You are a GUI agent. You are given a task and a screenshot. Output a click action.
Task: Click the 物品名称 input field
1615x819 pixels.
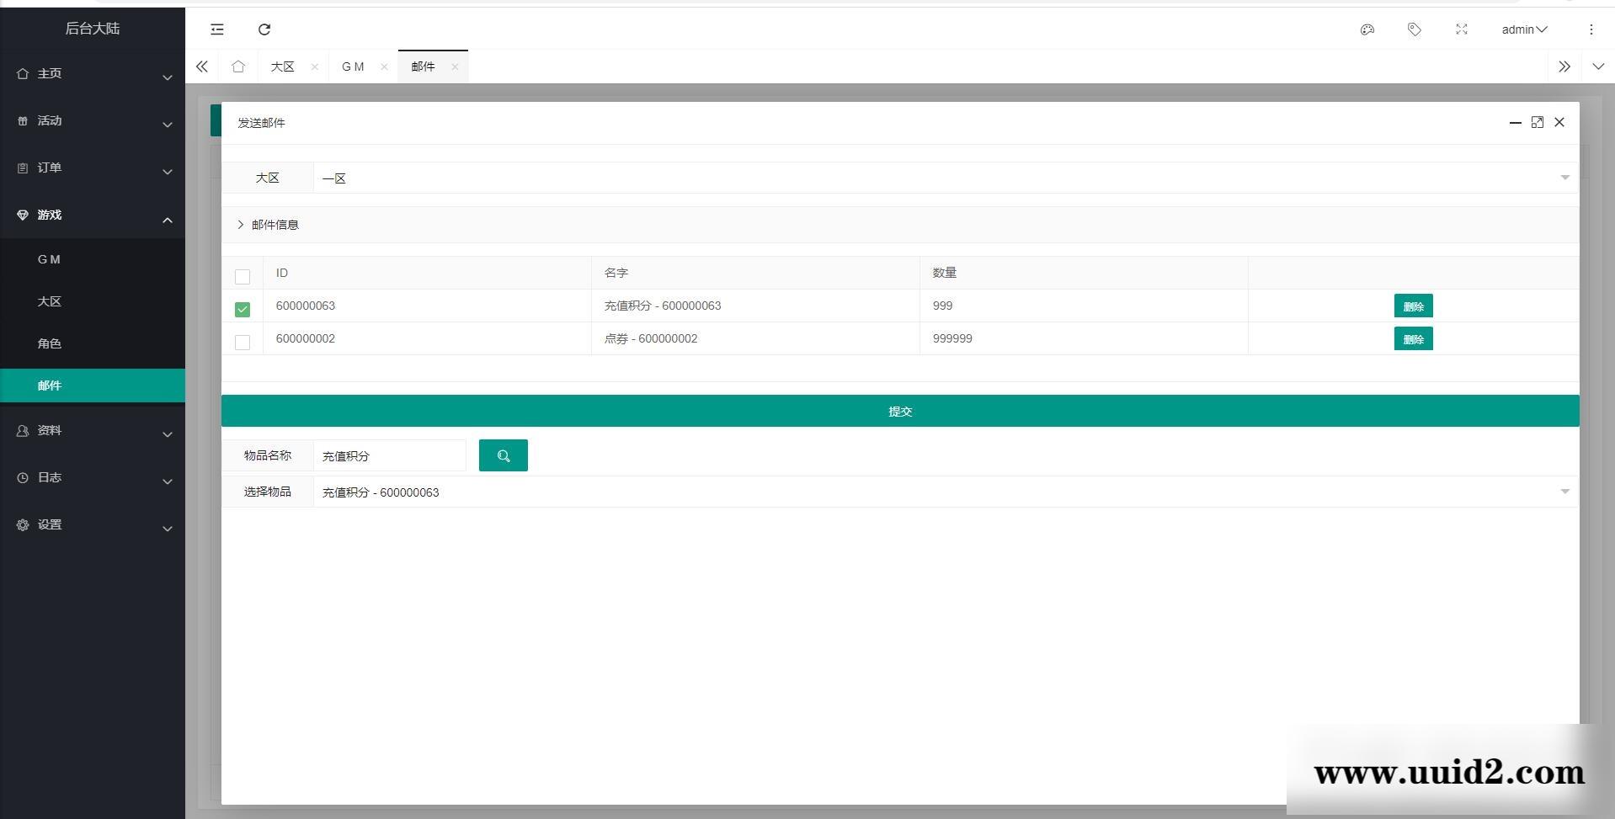click(389, 455)
